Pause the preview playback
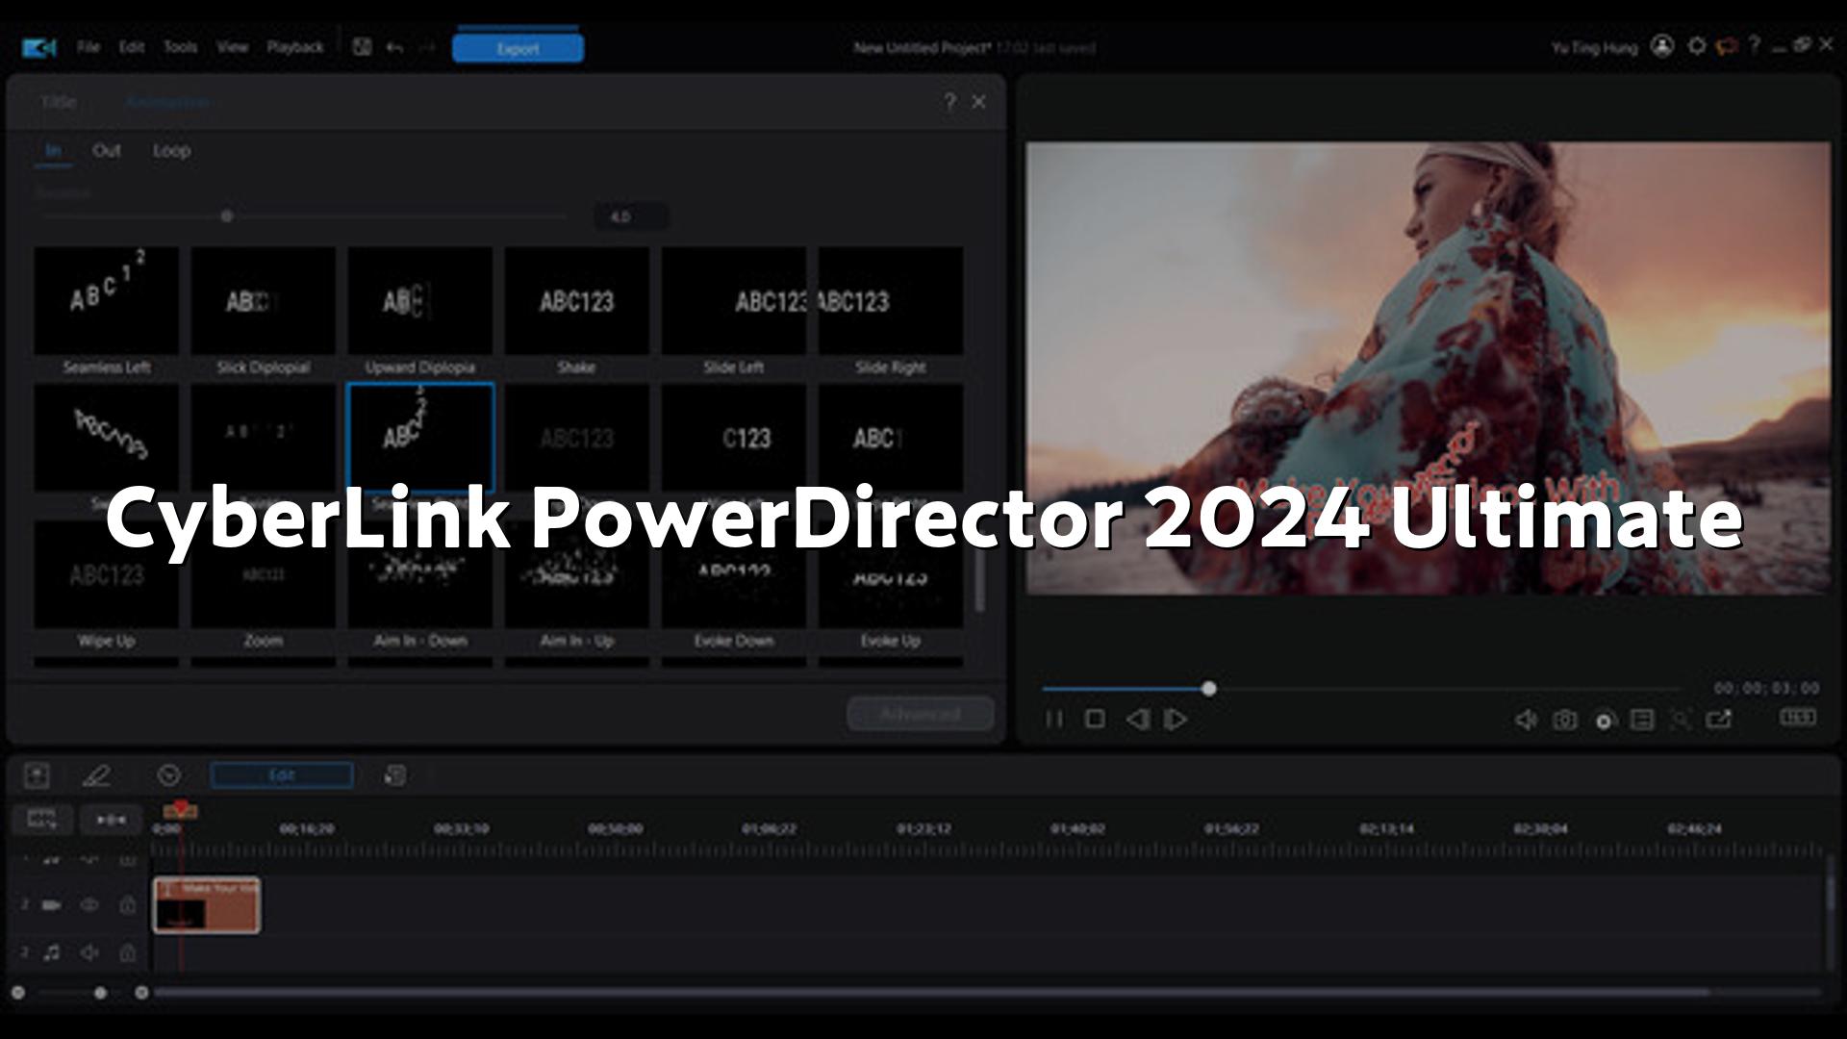The height and width of the screenshot is (1039, 1847). coord(1054,720)
